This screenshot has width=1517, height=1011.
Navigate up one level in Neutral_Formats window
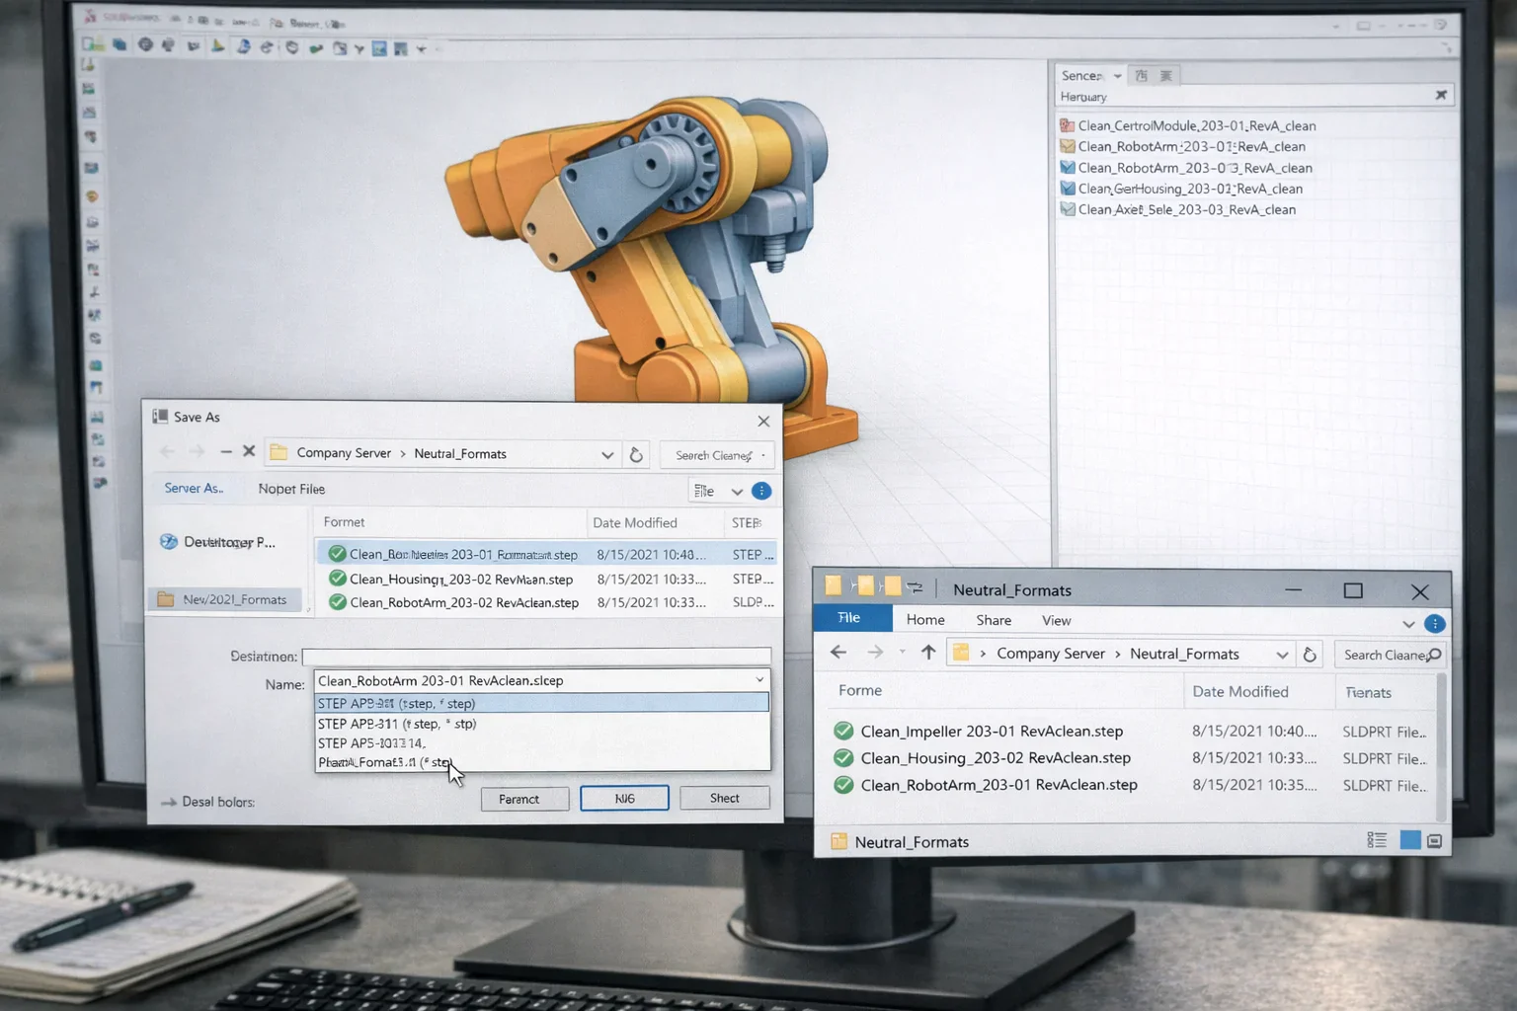[x=928, y=653]
